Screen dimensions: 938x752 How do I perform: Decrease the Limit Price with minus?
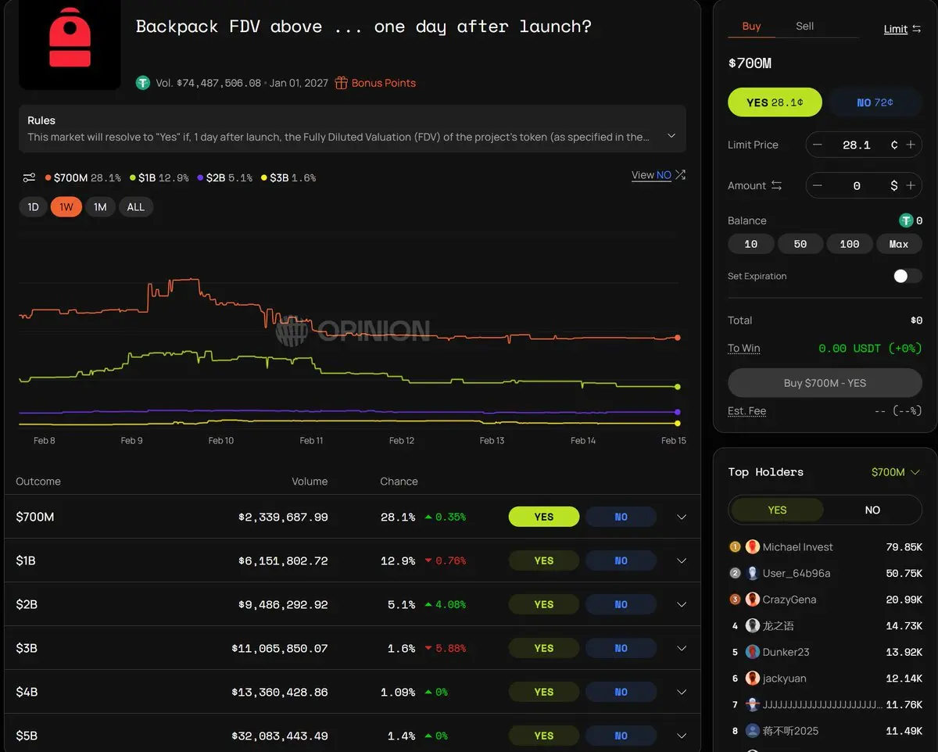pos(818,145)
